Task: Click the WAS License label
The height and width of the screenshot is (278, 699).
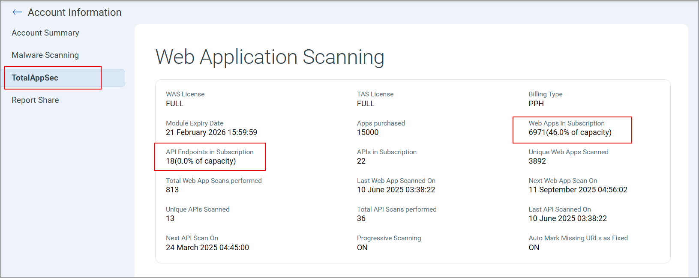Action: click(x=185, y=94)
